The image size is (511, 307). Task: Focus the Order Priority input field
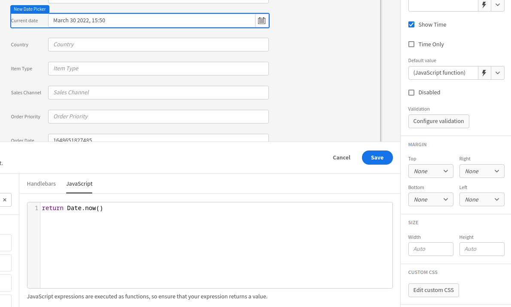point(158,117)
